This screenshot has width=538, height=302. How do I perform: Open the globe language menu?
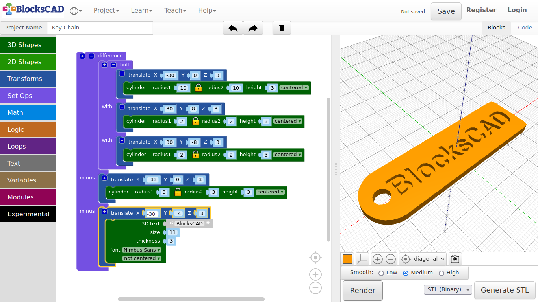coord(75,11)
